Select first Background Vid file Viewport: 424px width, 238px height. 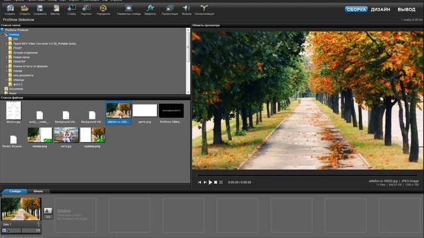[x=66, y=115]
